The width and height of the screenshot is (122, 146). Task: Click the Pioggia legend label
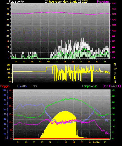(5, 86)
